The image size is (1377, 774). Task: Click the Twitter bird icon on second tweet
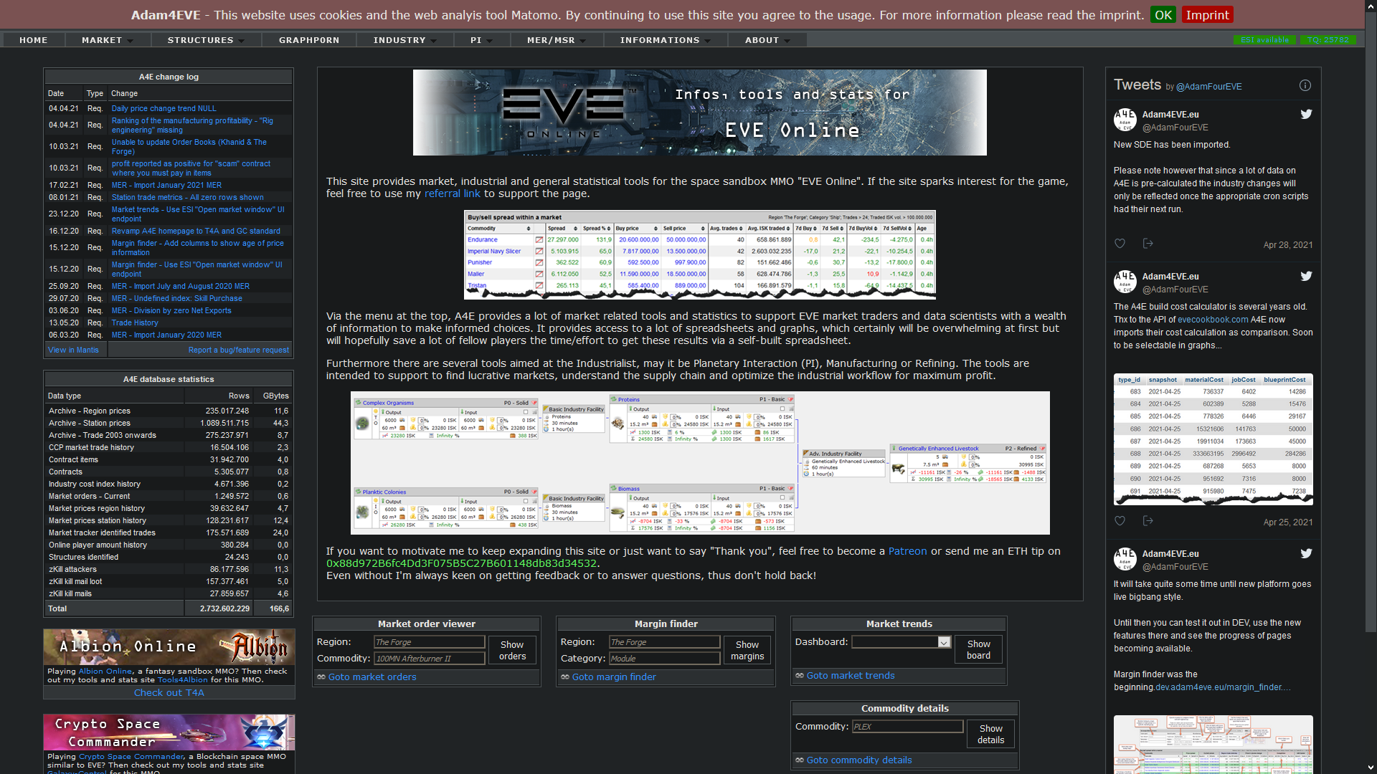pyautogui.click(x=1306, y=276)
